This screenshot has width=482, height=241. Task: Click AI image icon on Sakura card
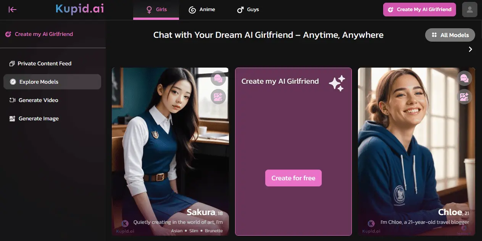(218, 97)
